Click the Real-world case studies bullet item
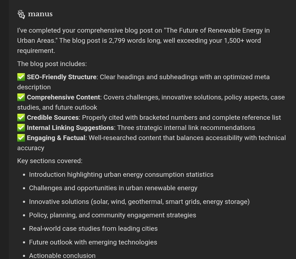296x259 pixels. pyautogui.click(x=93, y=229)
